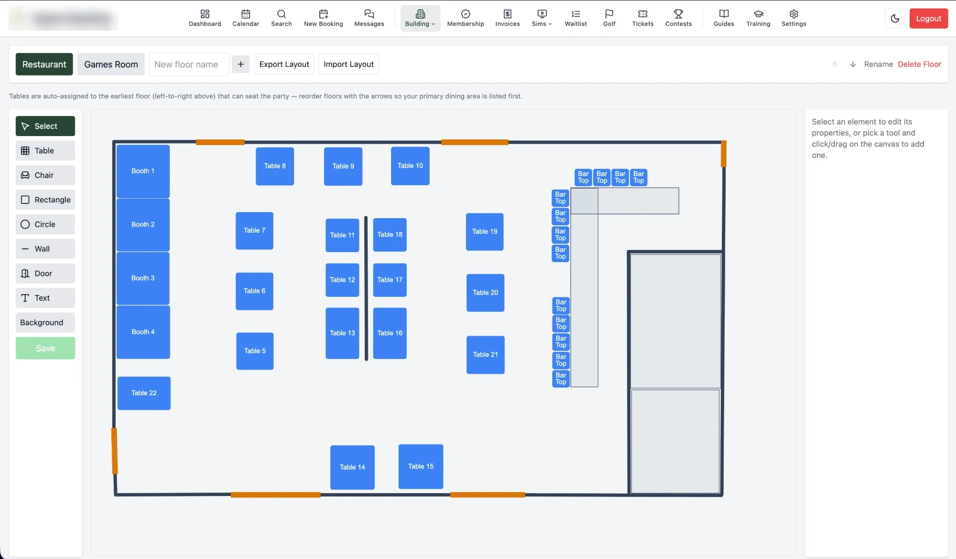Open the Calendar view

click(x=246, y=18)
